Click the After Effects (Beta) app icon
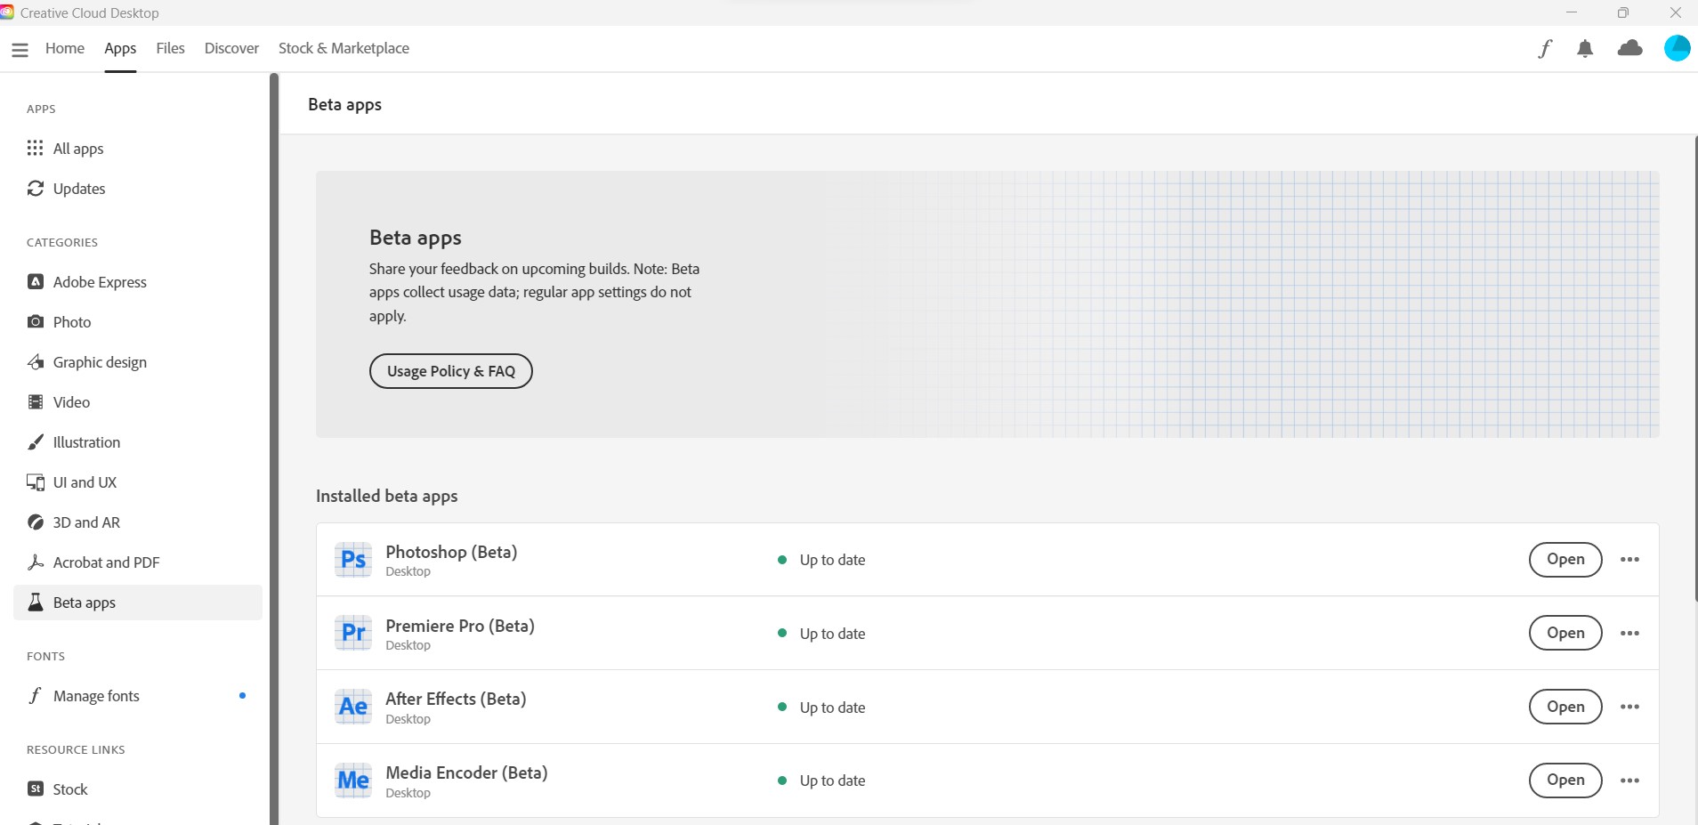Viewport: 1698px width, 825px height. (352, 707)
